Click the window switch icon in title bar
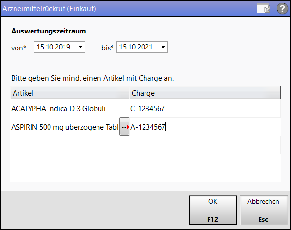 point(263,9)
